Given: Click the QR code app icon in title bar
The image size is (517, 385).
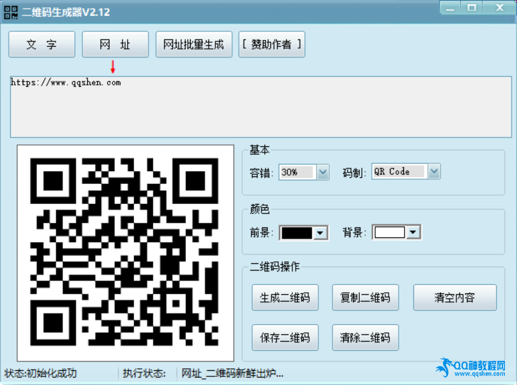Looking at the screenshot, I should tap(11, 12).
